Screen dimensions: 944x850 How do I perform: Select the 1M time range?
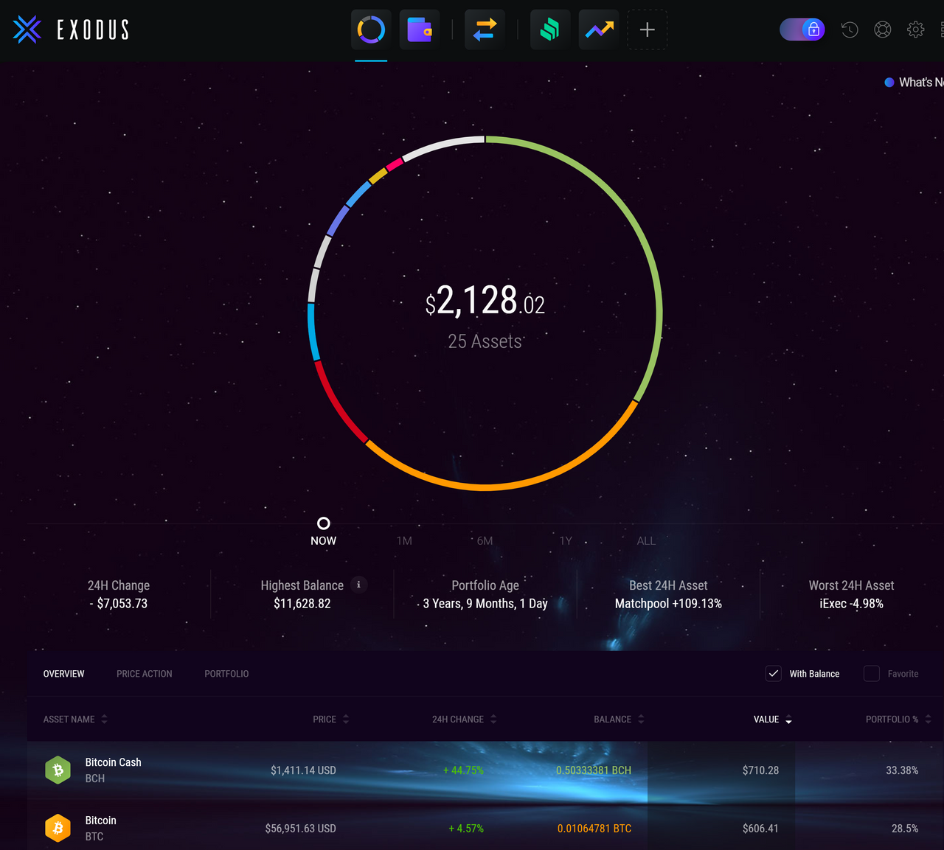(x=404, y=540)
